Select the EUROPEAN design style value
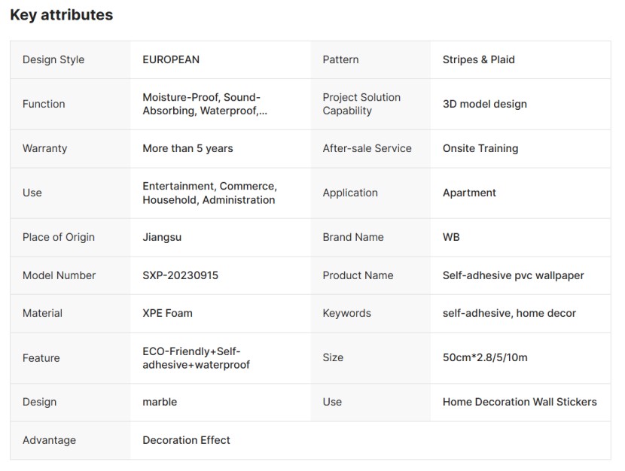 coord(171,59)
